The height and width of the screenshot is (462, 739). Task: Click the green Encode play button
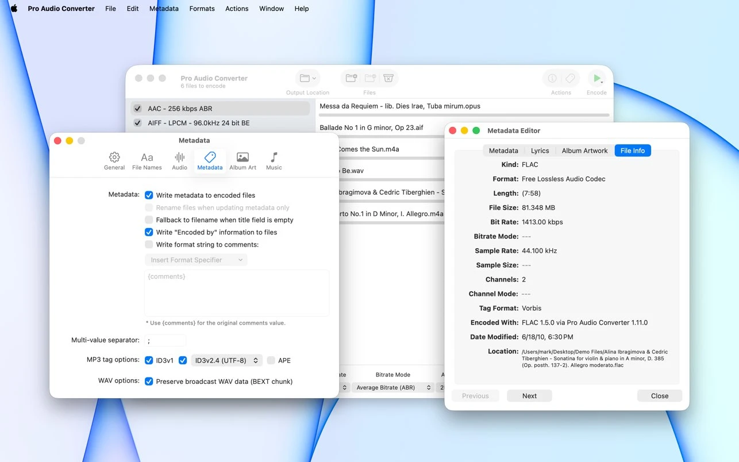596,78
